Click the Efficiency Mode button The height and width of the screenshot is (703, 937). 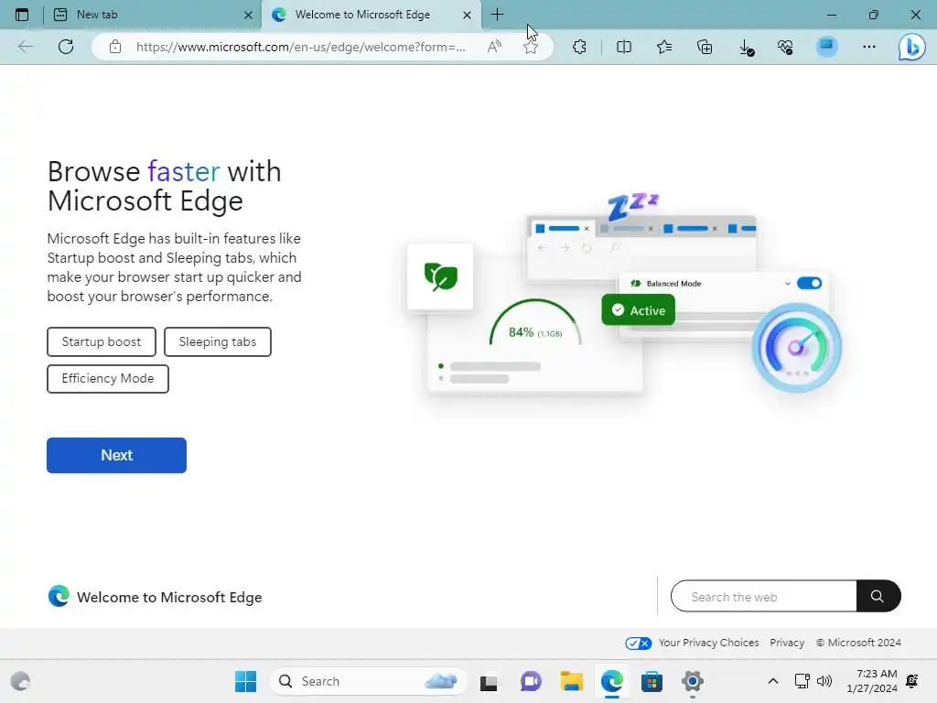tap(108, 378)
